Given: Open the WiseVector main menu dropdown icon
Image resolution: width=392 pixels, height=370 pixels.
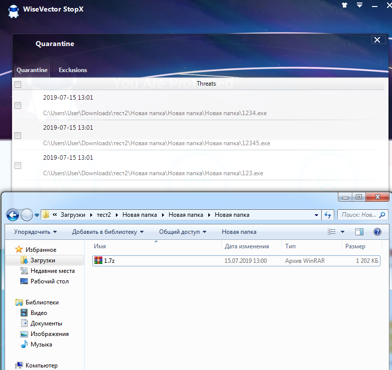Looking at the screenshot, I should coord(359,5).
